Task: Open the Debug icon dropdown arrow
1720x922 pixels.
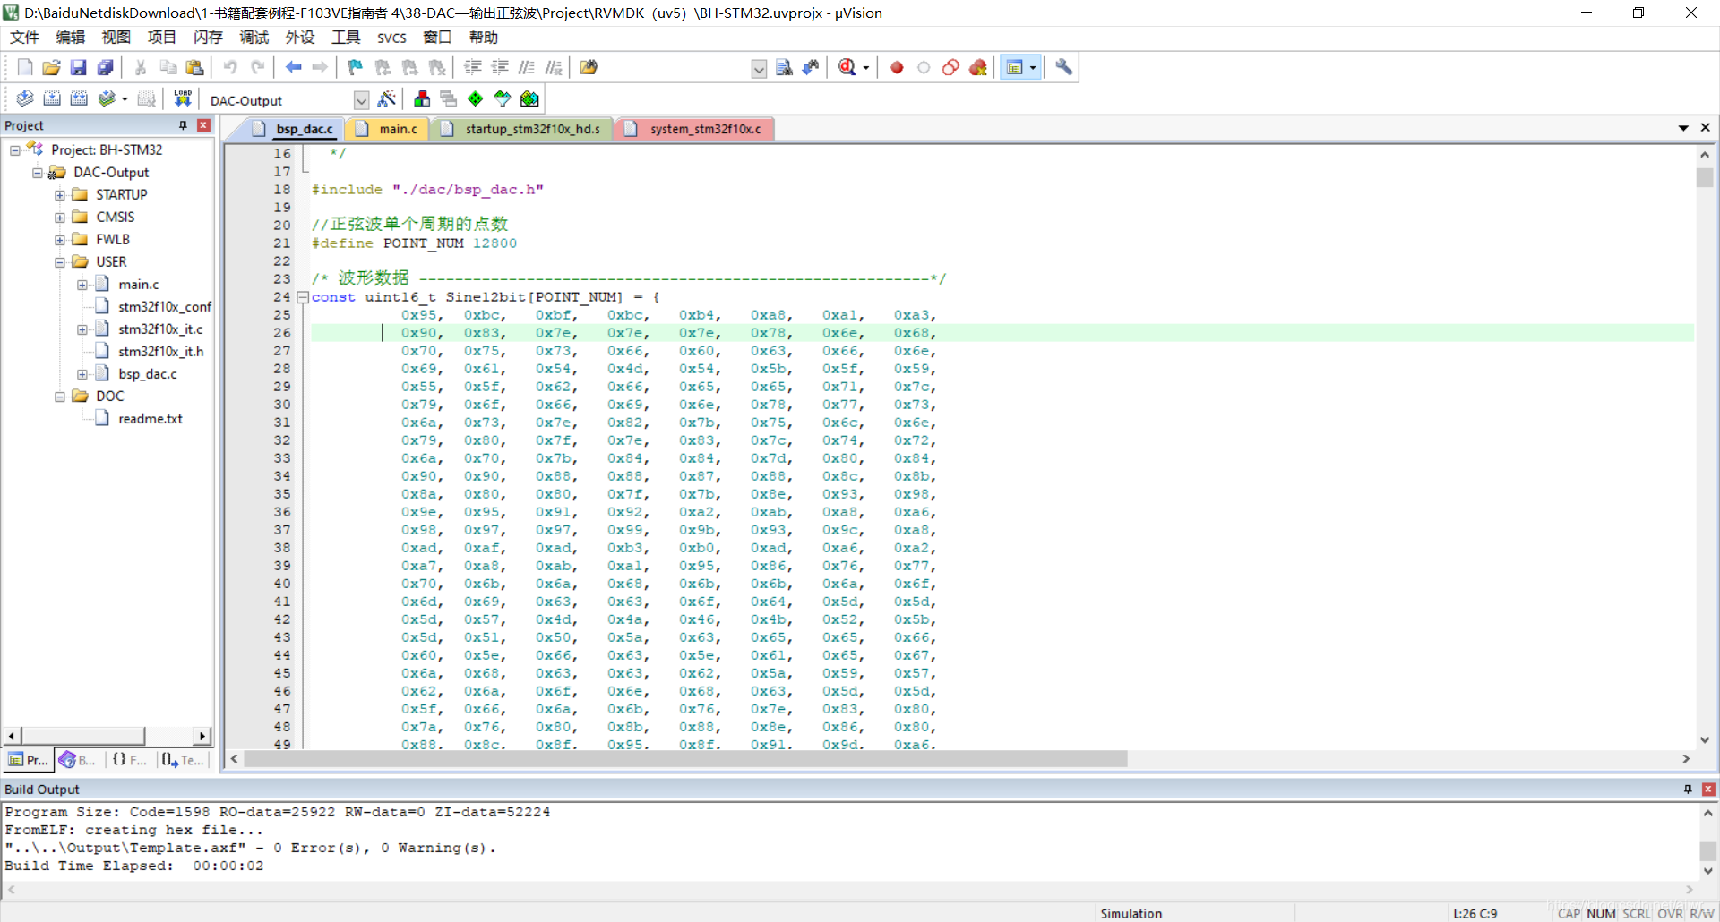Action: pos(865,68)
